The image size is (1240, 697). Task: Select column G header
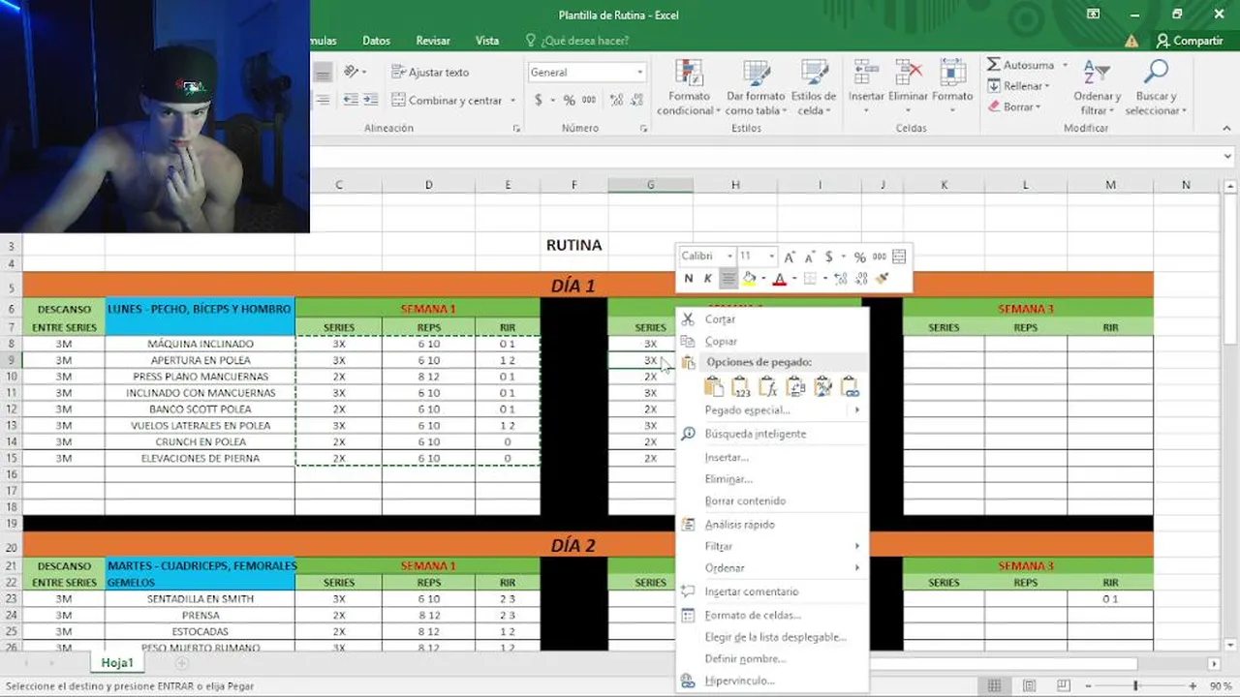click(650, 185)
